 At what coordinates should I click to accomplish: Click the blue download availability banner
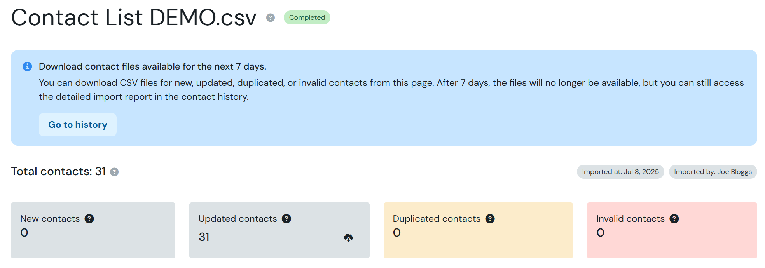pos(382,97)
